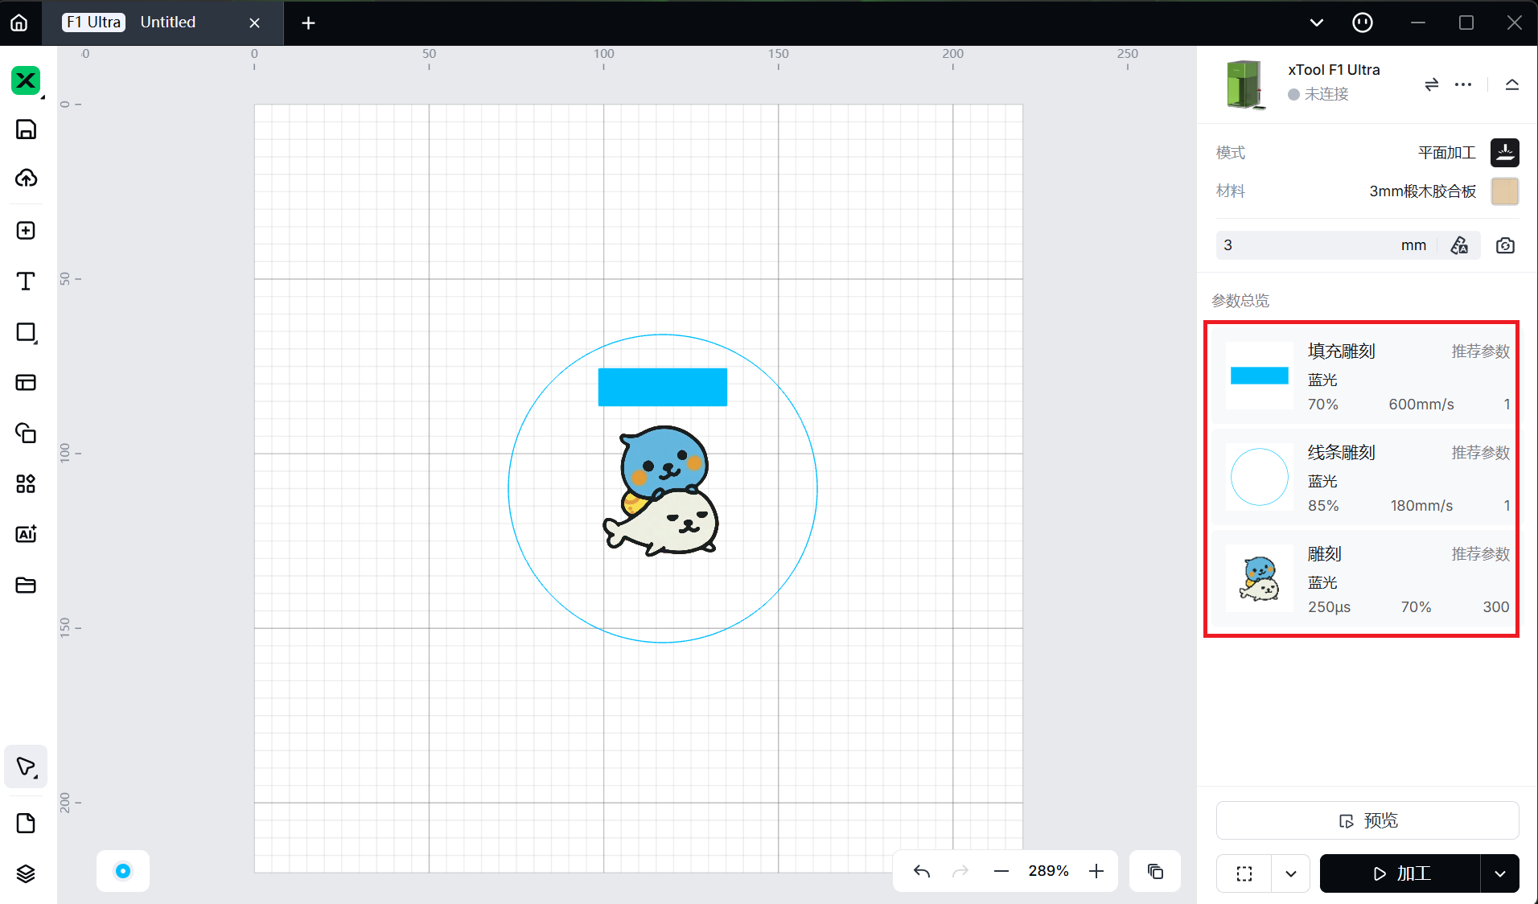Select the seal cartoon image on canvas
The width and height of the screenshot is (1538, 904).
[x=662, y=491]
